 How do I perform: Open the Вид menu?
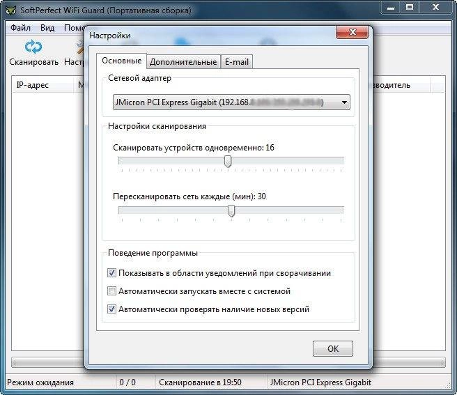(x=47, y=28)
